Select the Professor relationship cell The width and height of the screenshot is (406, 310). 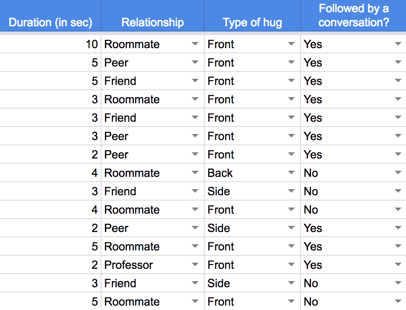(x=153, y=265)
